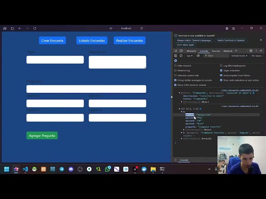
Task: Open DevTools settings gear
Action: tap(251, 51)
